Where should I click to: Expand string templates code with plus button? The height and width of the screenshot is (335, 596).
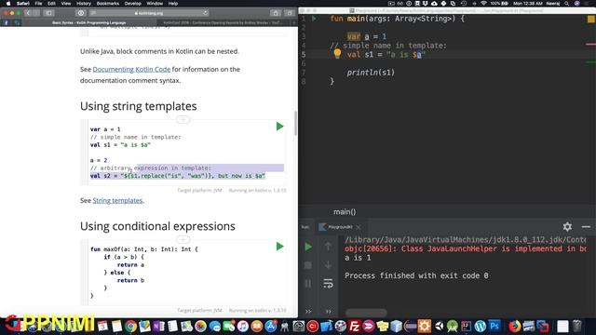(x=183, y=120)
